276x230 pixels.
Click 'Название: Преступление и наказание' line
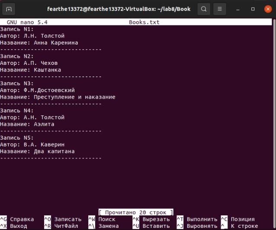[x=58, y=97]
